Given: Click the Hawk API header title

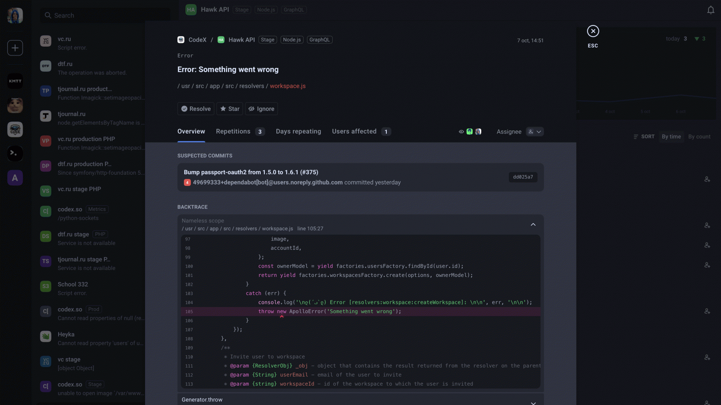Looking at the screenshot, I should [x=215, y=10].
